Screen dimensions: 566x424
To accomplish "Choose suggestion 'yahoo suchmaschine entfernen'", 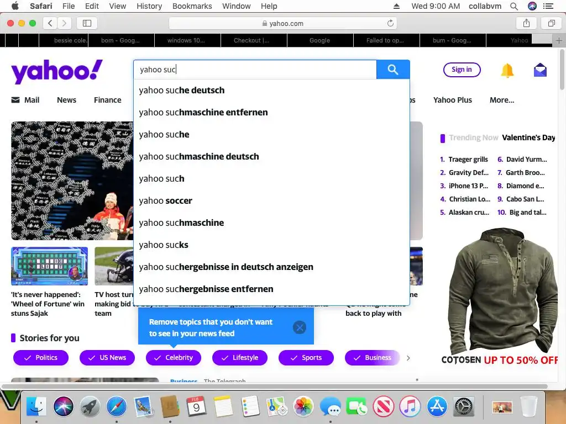I will tap(271, 112).
